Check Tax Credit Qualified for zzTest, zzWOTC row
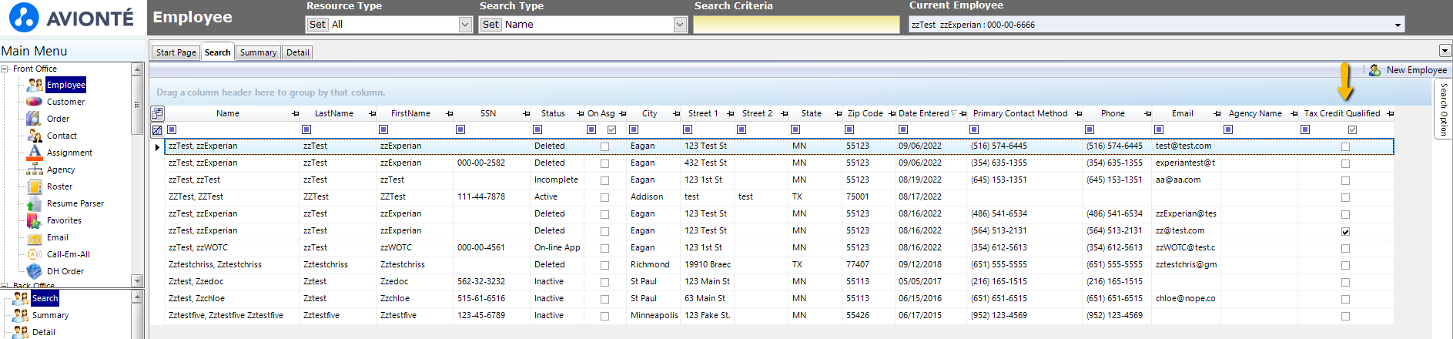Screen dimensions: 1453x339 pos(1345,248)
